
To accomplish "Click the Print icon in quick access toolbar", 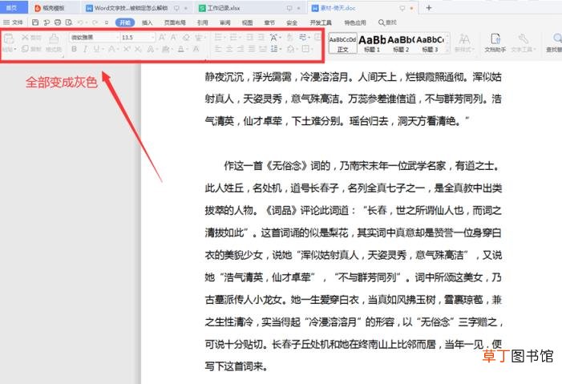I will click(58, 22).
